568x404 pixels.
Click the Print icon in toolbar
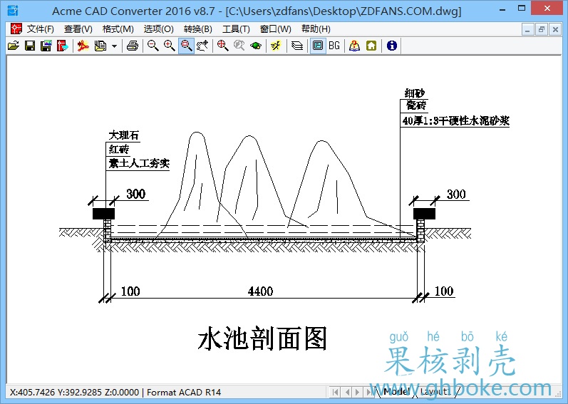(x=132, y=46)
